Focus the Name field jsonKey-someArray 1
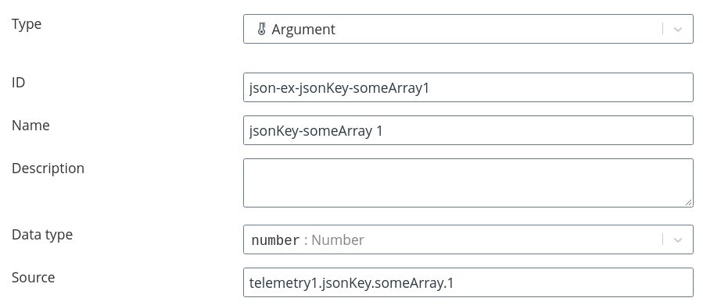Image resolution: width=703 pixels, height=305 pixels. 468,130
